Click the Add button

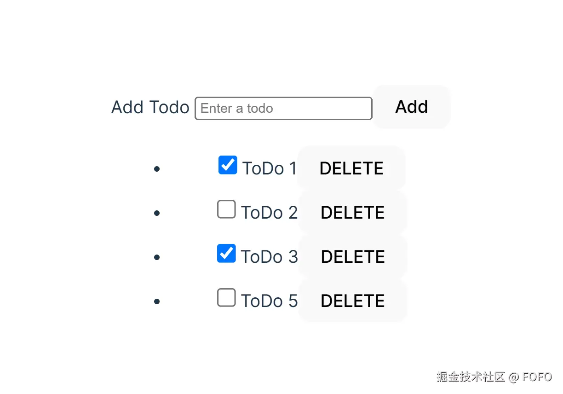[x=411, y=107]
